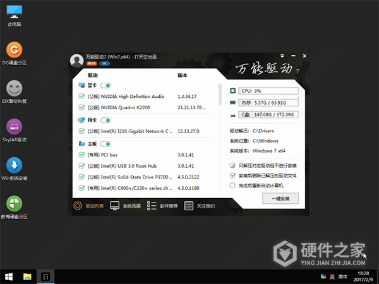The image size is (379, 284).
Task: Click the 主板 category icon
Action: pyautogui.click(x=81, y=144)
